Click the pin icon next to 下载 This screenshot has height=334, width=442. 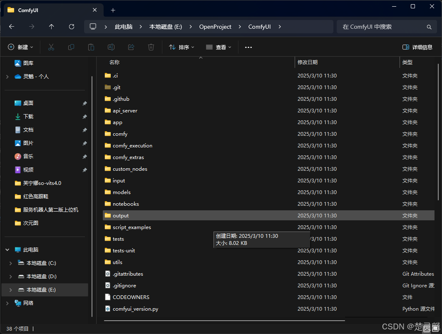[84, 117]
